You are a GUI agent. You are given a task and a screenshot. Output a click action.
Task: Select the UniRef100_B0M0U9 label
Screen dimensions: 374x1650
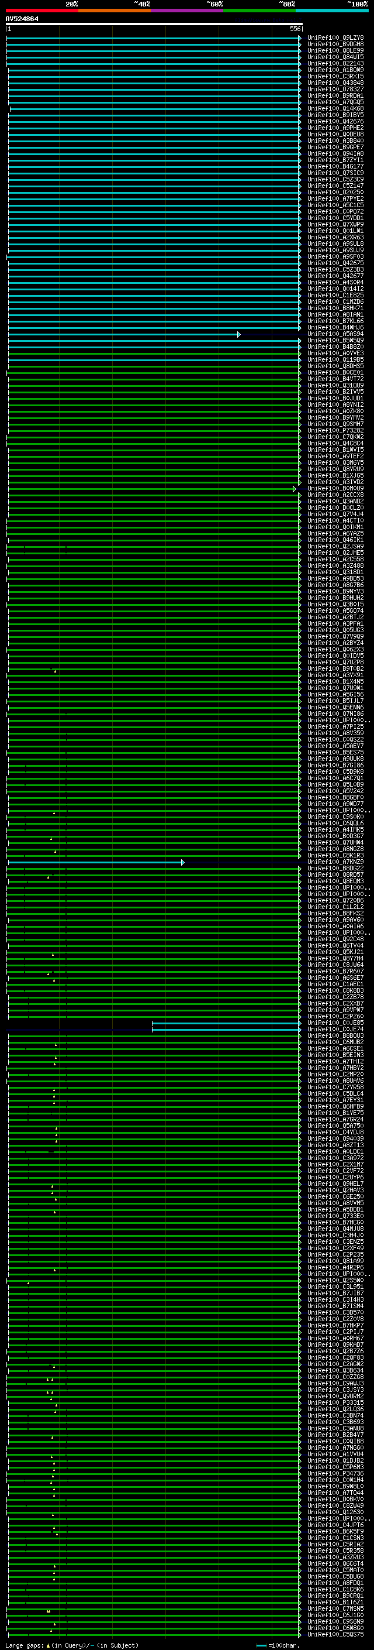(335, 488)
